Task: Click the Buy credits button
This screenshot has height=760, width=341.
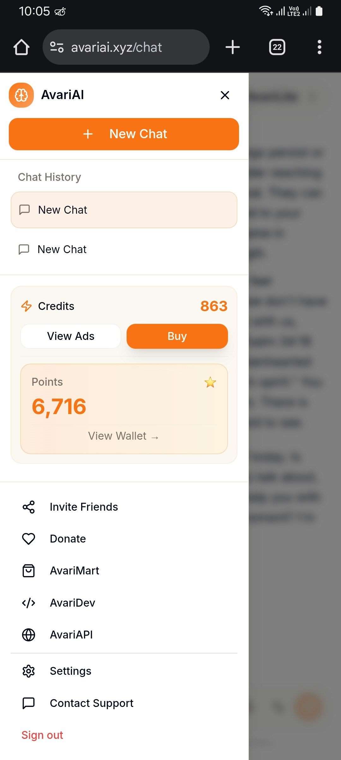Action: [x=177, y=336]
